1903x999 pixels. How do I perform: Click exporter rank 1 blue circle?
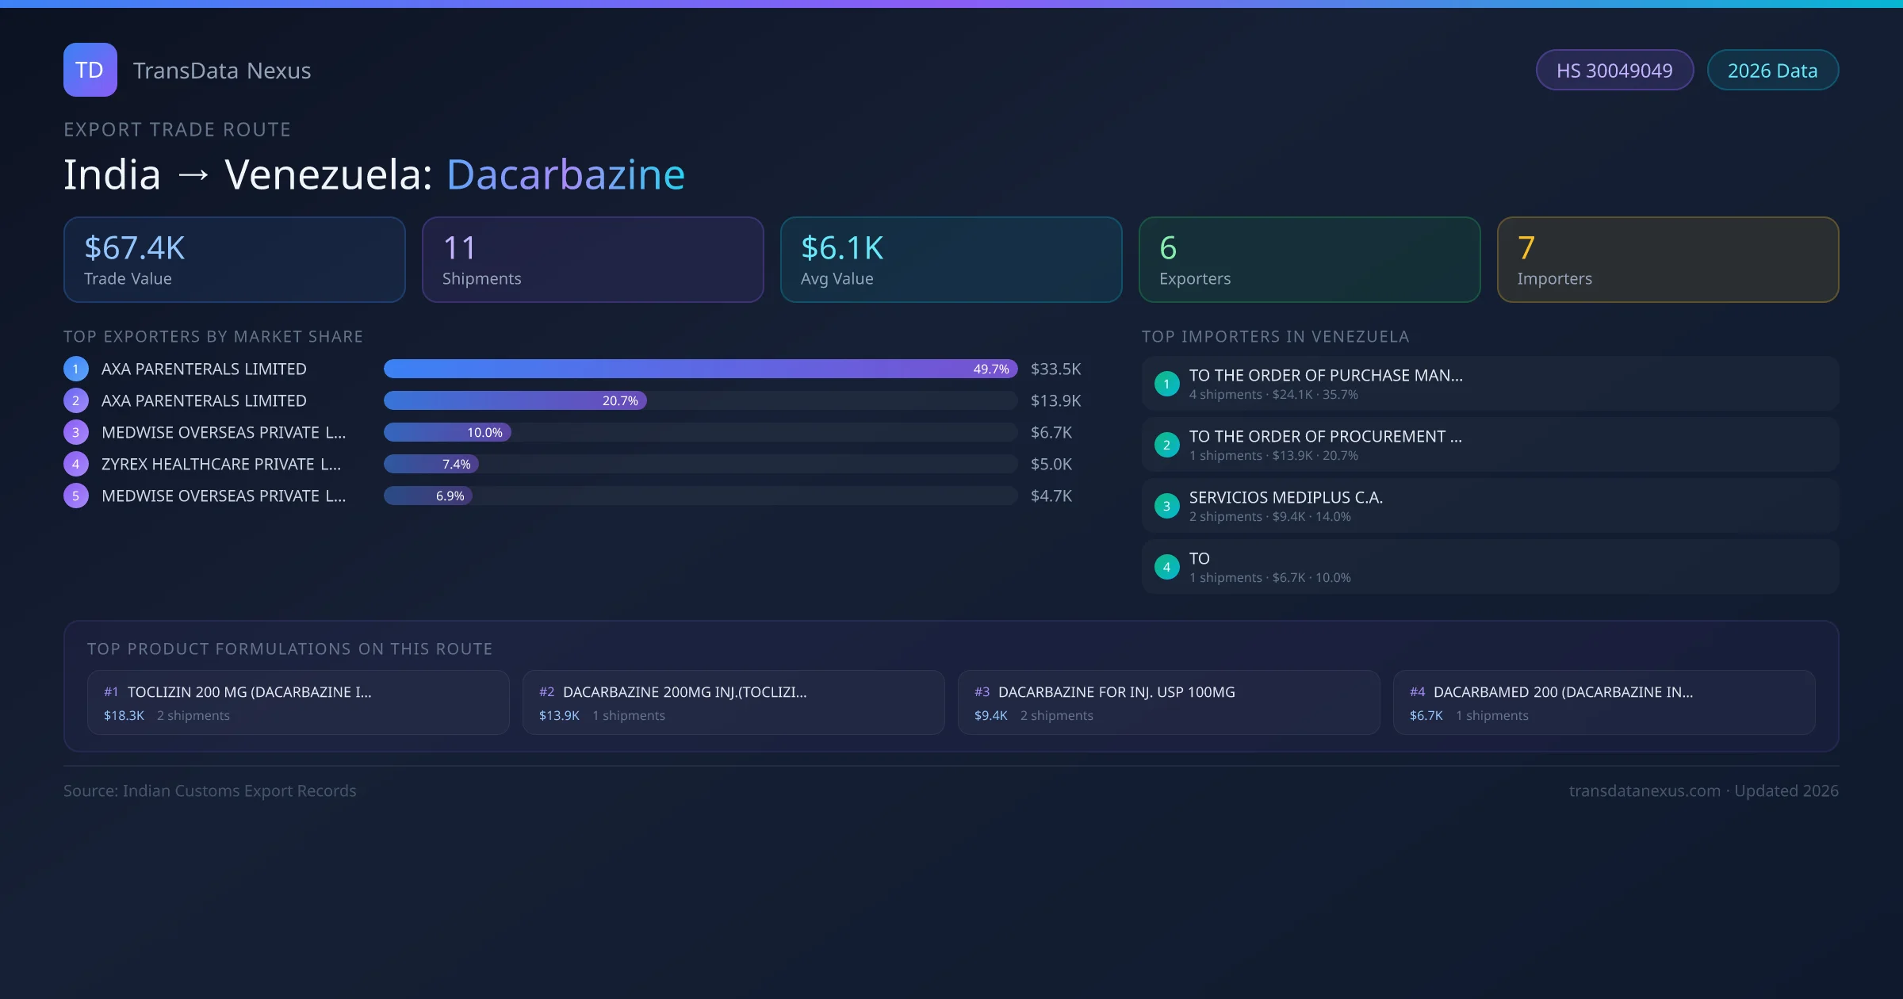tap(76, 369)
